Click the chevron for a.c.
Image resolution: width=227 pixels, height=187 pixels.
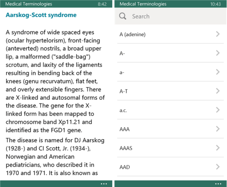click(x=218, y=110)
